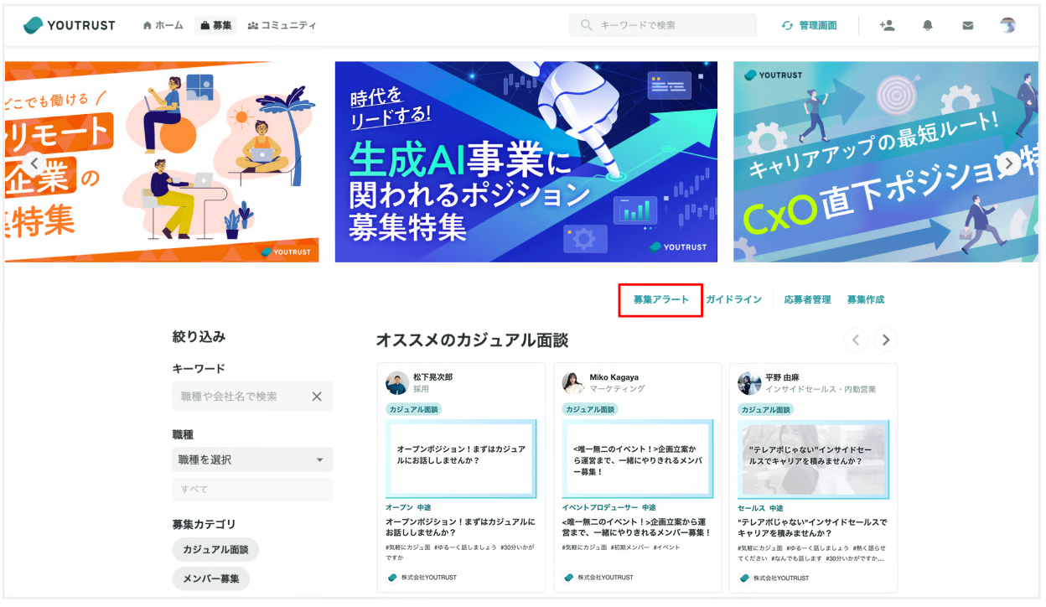Click 株式会社YOUTRUST on Miko Kagaya card
This screenshot has height=607, width=1046.
coord(598,578)
